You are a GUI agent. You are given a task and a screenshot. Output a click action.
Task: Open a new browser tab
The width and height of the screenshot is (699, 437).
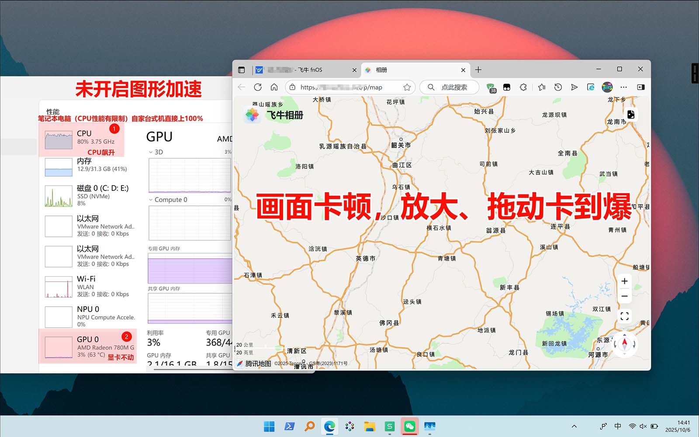click(x=478, y=70)
